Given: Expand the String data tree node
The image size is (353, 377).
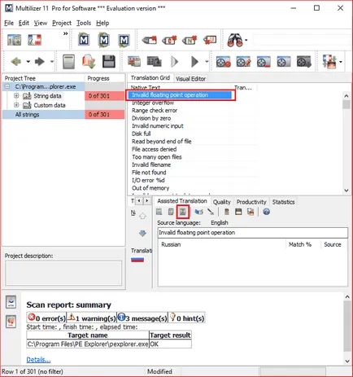Looking at the screenshot, I should pos(16,96).
